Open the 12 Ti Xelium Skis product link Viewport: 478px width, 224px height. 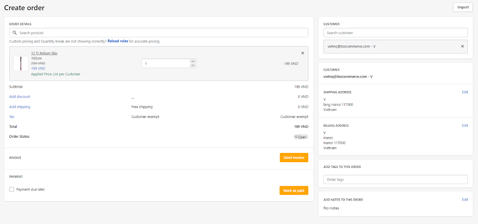(44, 53)
